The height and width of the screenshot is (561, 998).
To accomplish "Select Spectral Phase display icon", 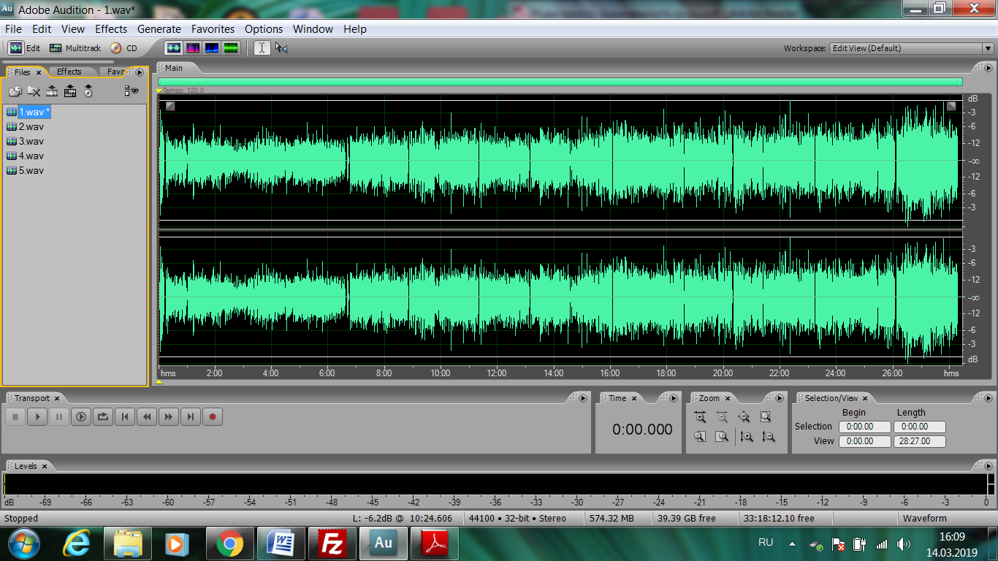I will click(231, 48).
